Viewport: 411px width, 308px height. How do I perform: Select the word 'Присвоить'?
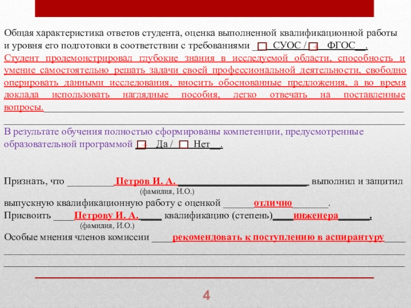tap(28, 216)
